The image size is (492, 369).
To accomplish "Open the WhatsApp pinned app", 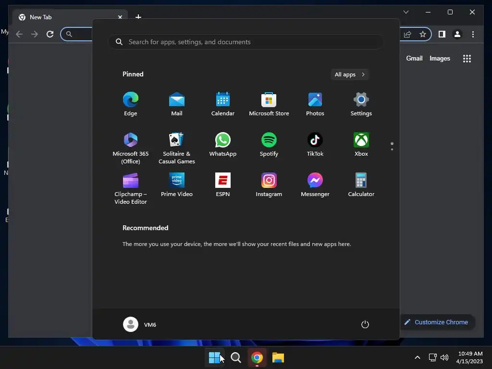I will [223, 144].
